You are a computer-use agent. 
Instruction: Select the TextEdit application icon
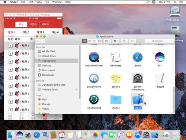[x=160, y=78]
